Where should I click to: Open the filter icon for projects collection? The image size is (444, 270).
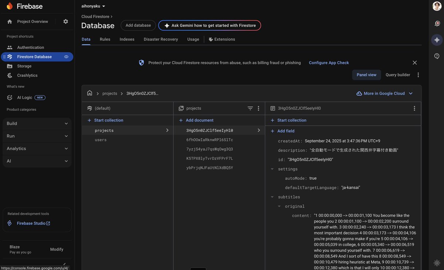(250, 108)
